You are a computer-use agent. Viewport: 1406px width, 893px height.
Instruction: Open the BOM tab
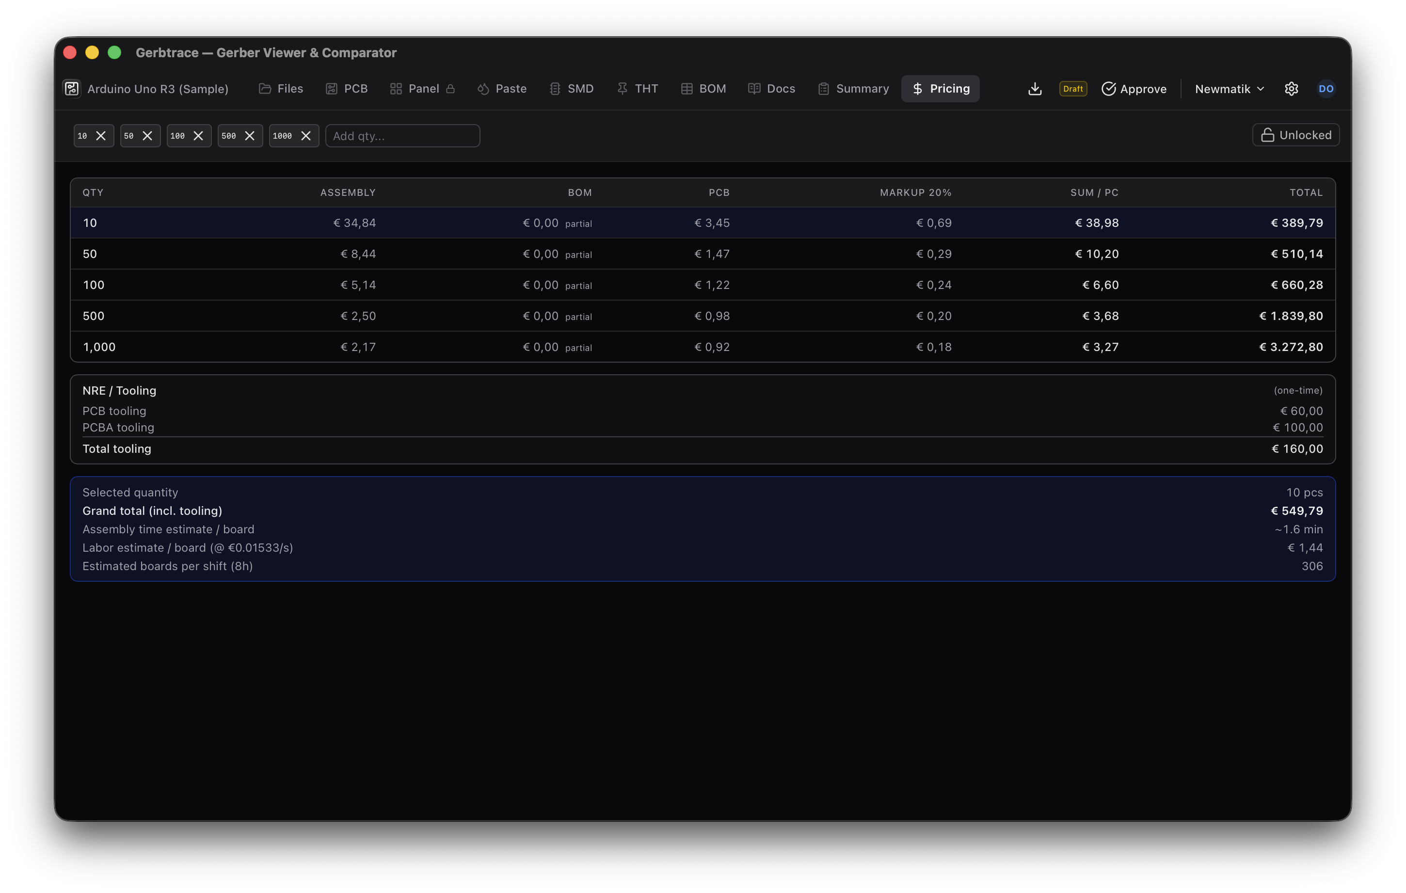click(703, 89)
